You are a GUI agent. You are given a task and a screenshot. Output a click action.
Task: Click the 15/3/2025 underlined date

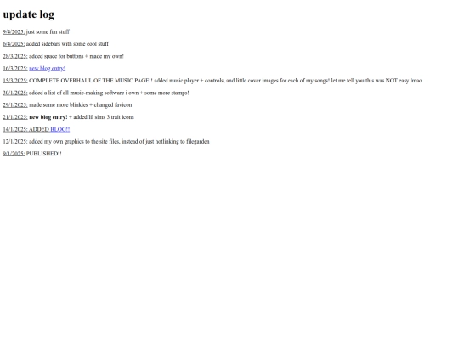(15, 81)
